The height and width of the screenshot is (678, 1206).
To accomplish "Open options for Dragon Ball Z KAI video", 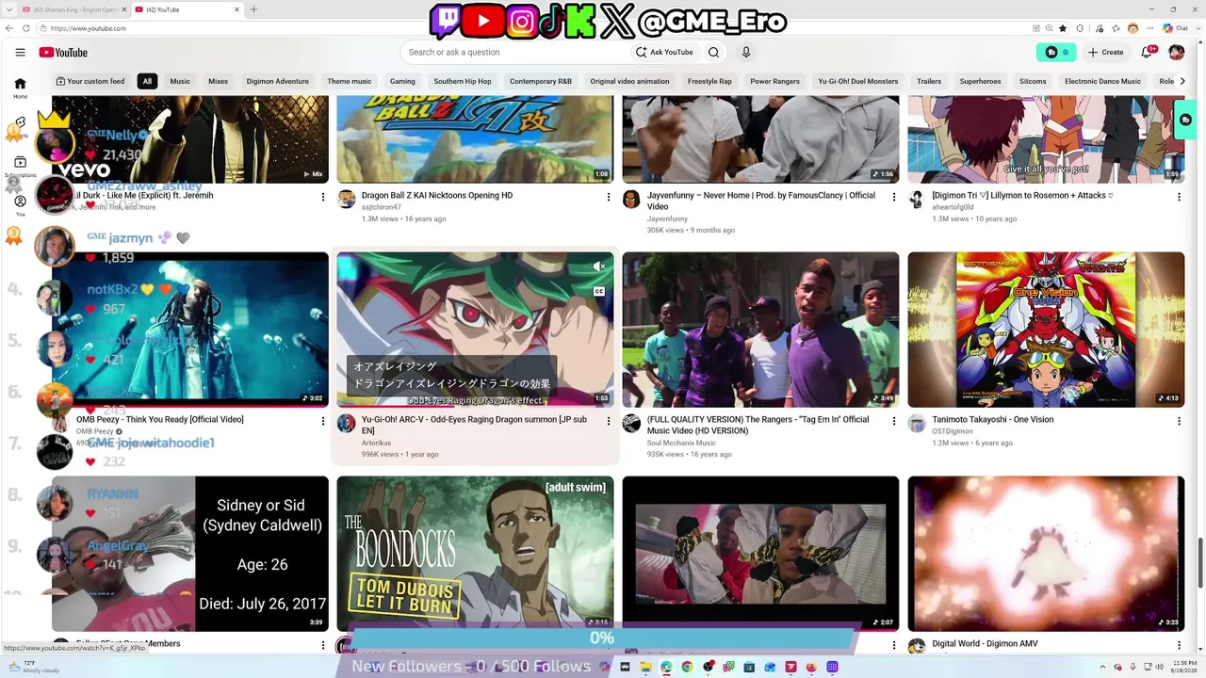I will point(608,197).
